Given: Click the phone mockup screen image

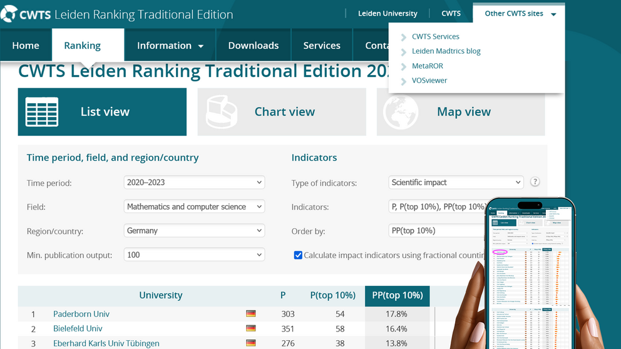Looking at the screenshot, I should 530,275.
